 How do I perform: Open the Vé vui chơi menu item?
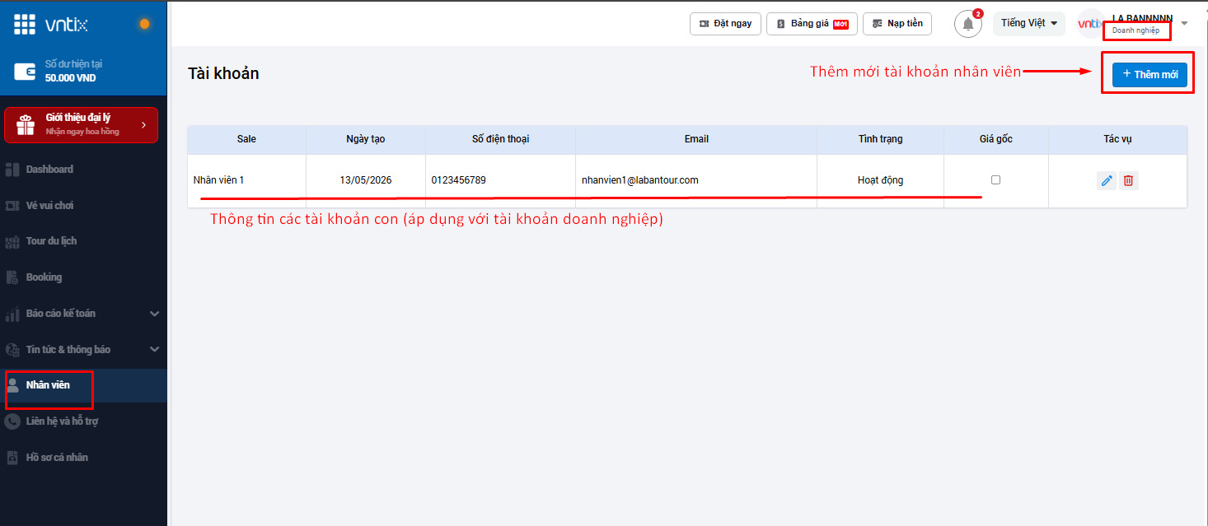[x=83, y=206]
